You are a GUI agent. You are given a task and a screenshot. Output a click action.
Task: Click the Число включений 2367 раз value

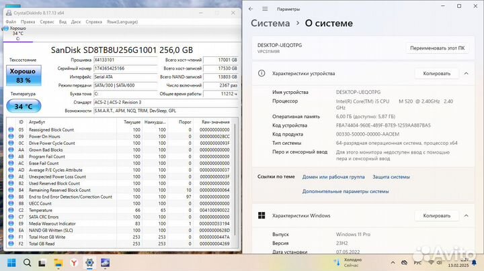220,85
